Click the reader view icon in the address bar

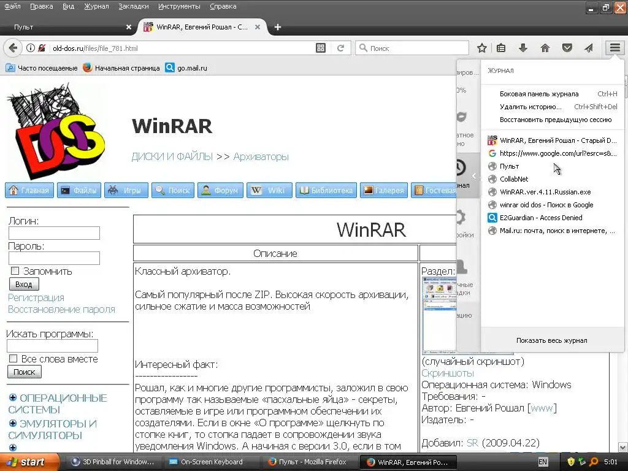(320, 48)
